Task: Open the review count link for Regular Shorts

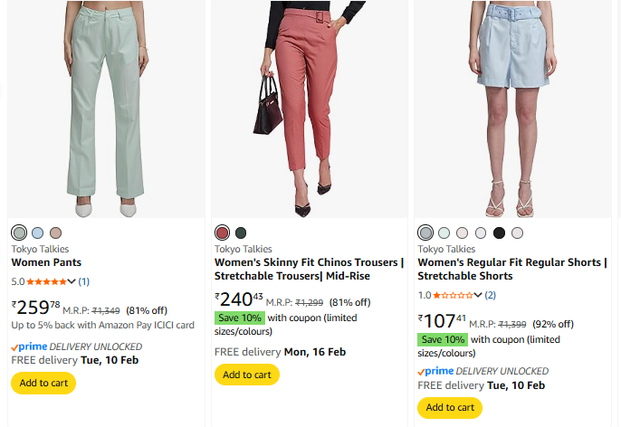Action: pyautogui.click(x=490, y=295)
